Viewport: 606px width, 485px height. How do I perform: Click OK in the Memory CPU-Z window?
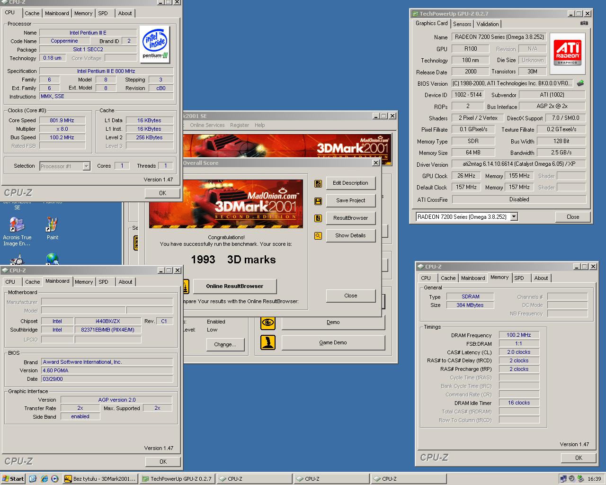pos(579,458)
